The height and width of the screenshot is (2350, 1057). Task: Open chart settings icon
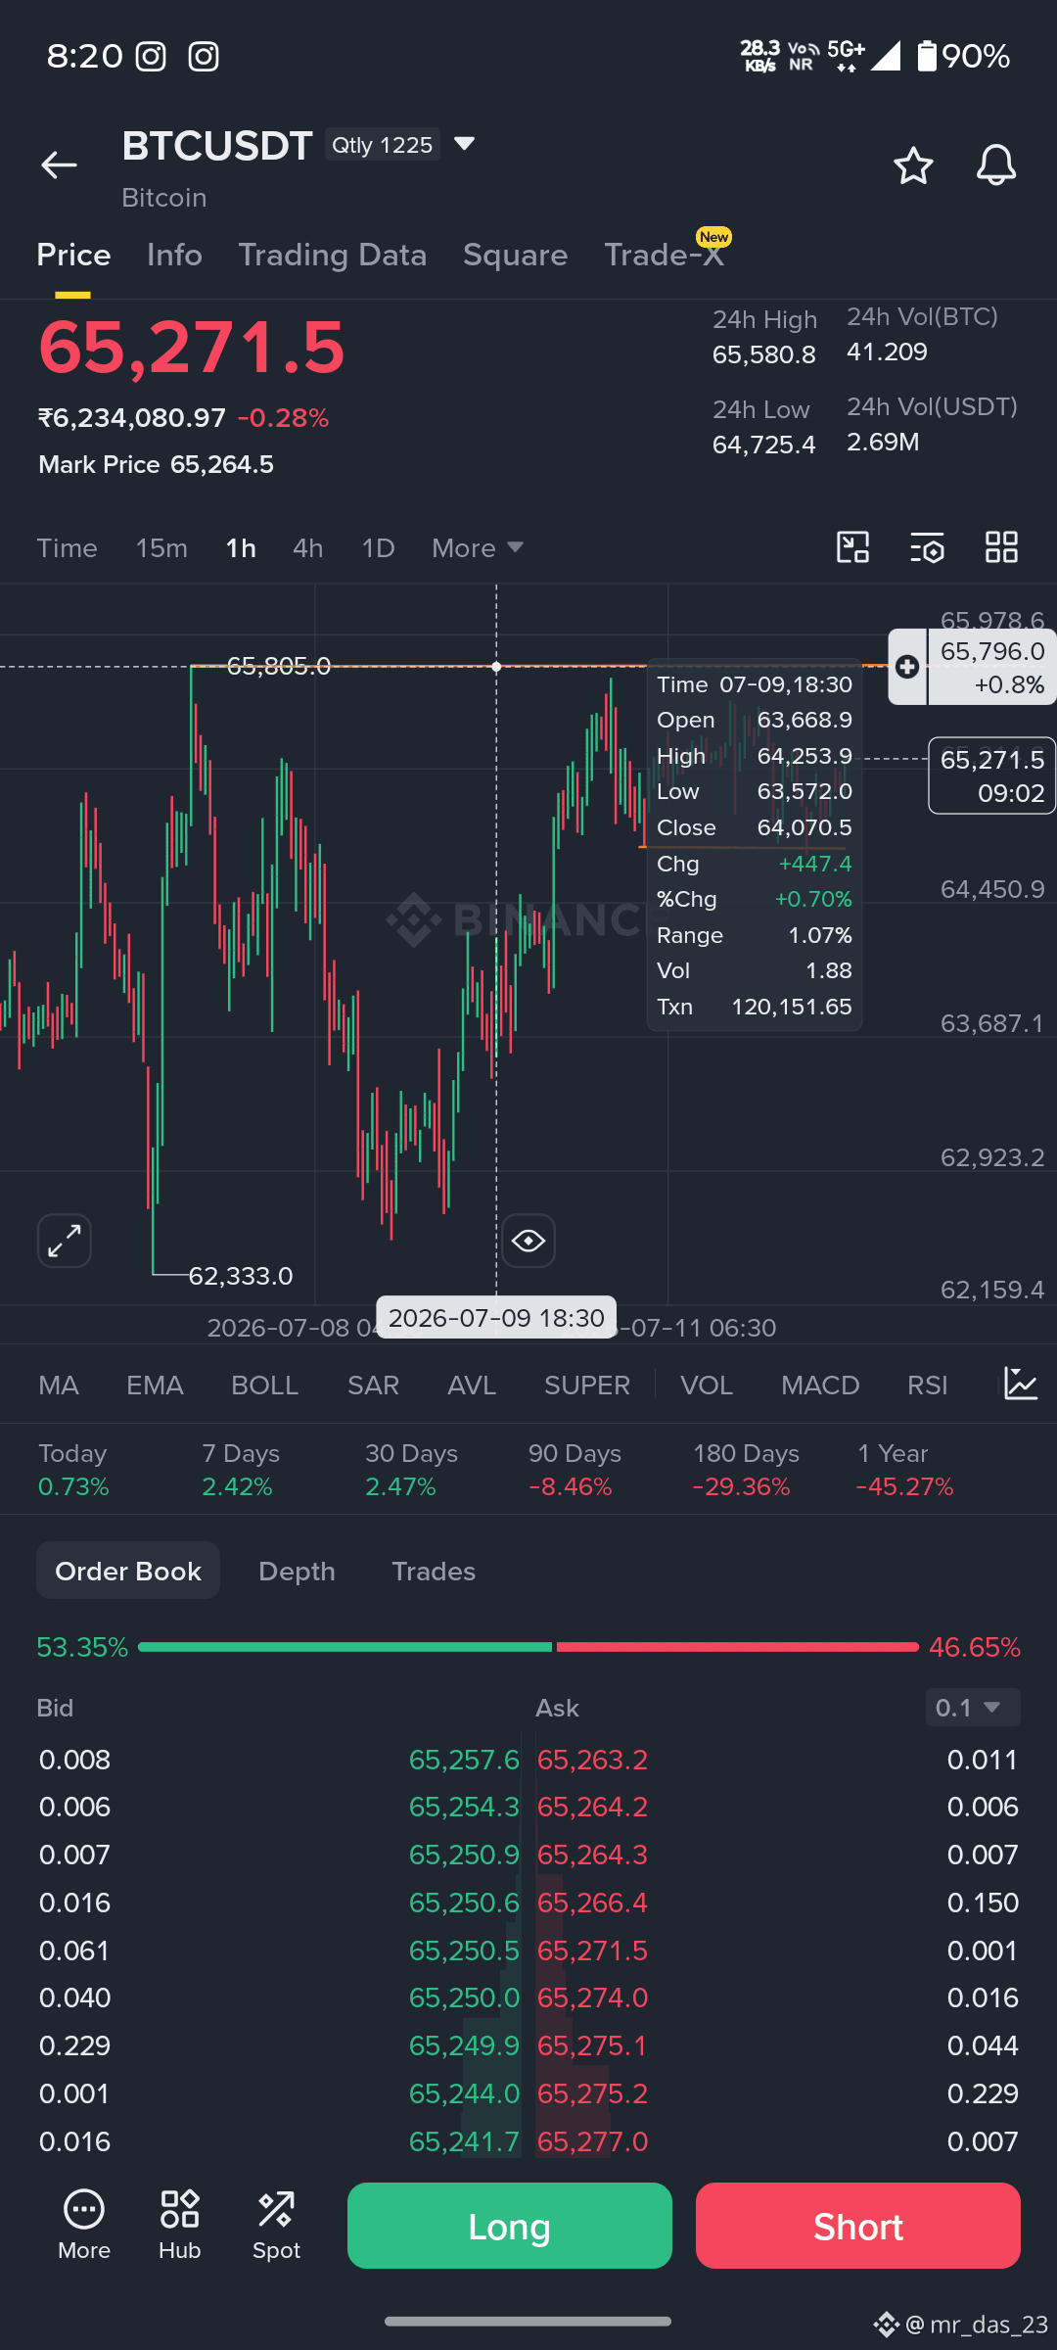pos(927,547)
